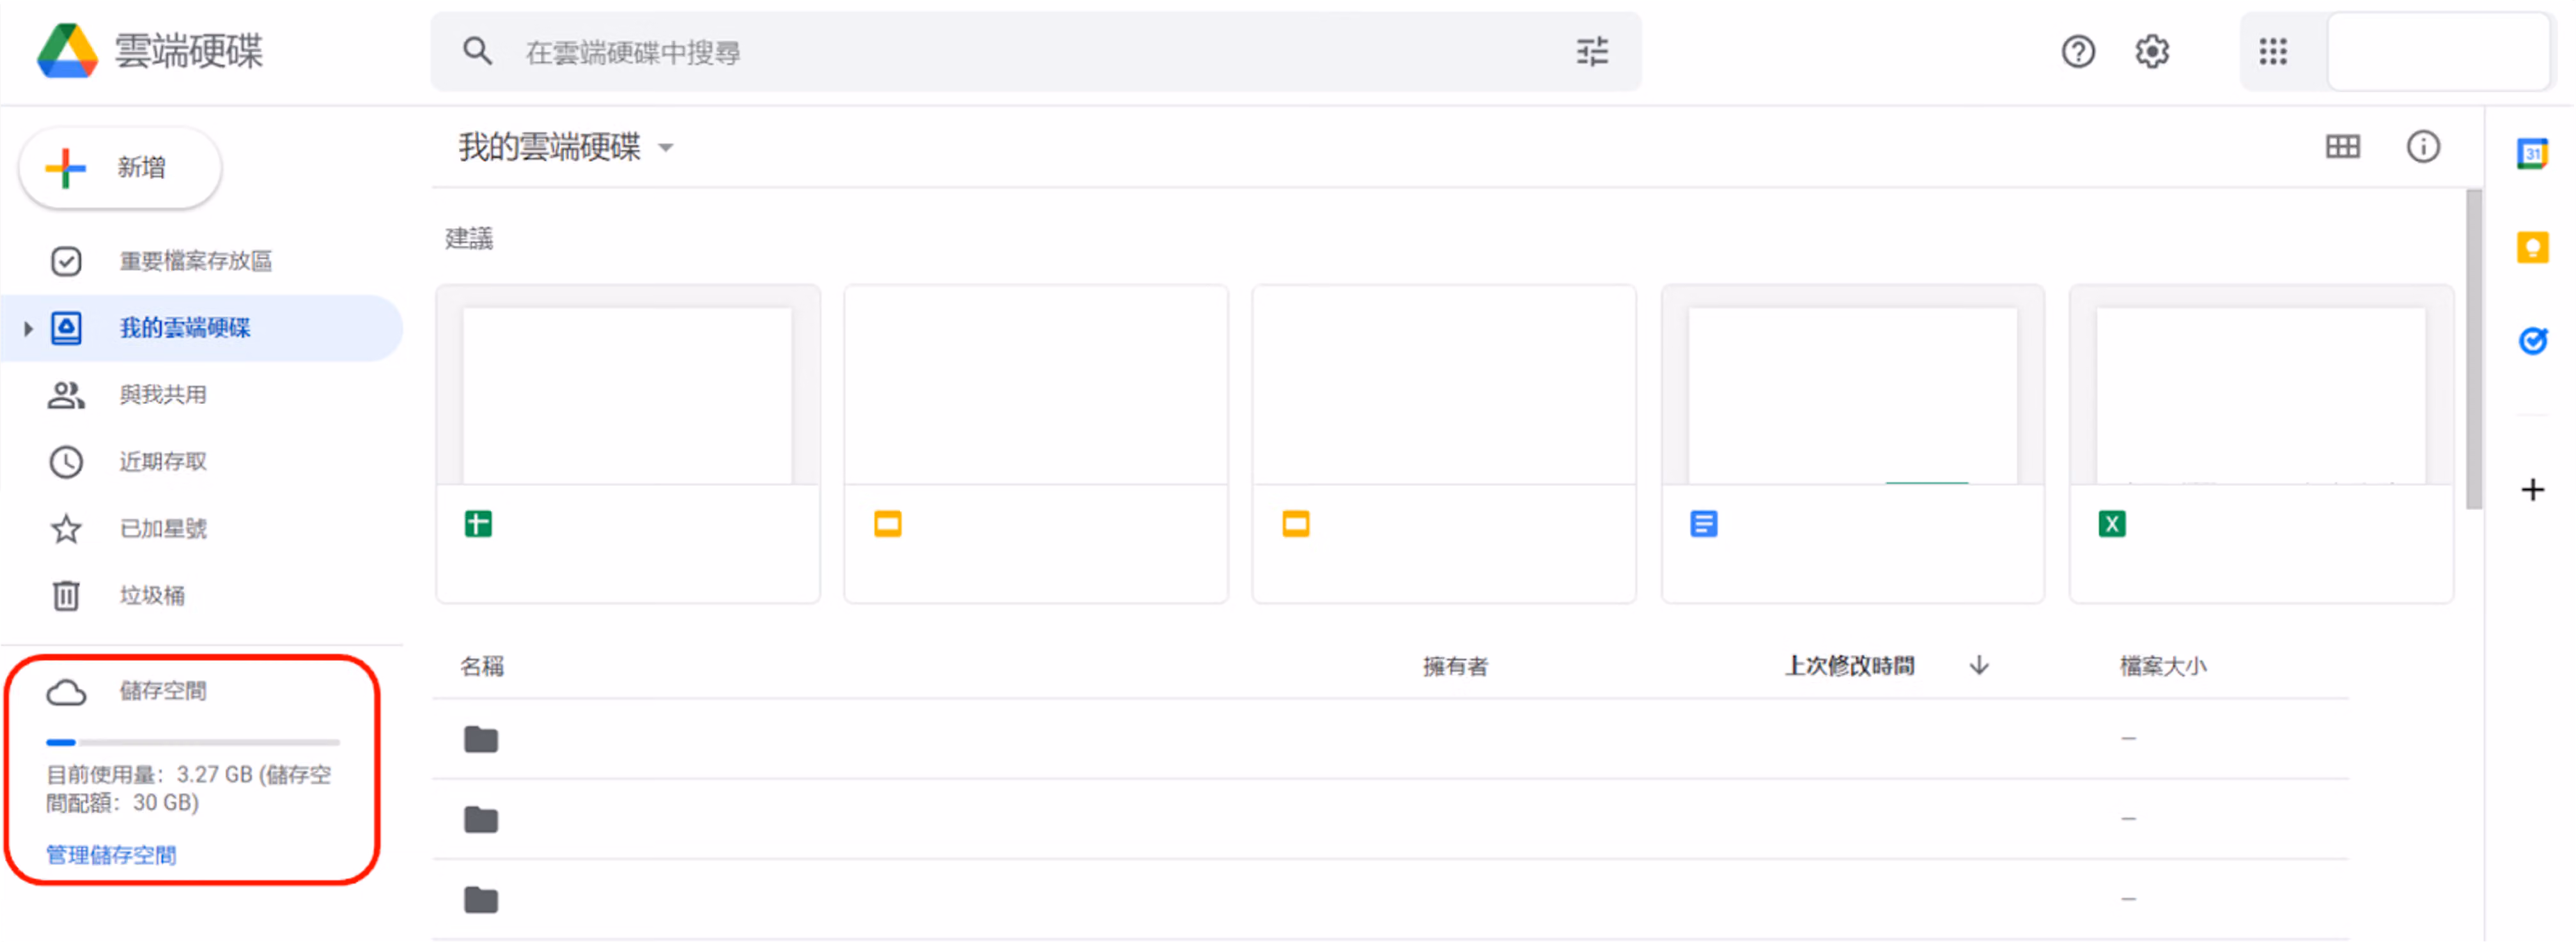Click the 管理儲存空間 link
Viewport: 2576px width, 942px height.
(x=111, y=855)
